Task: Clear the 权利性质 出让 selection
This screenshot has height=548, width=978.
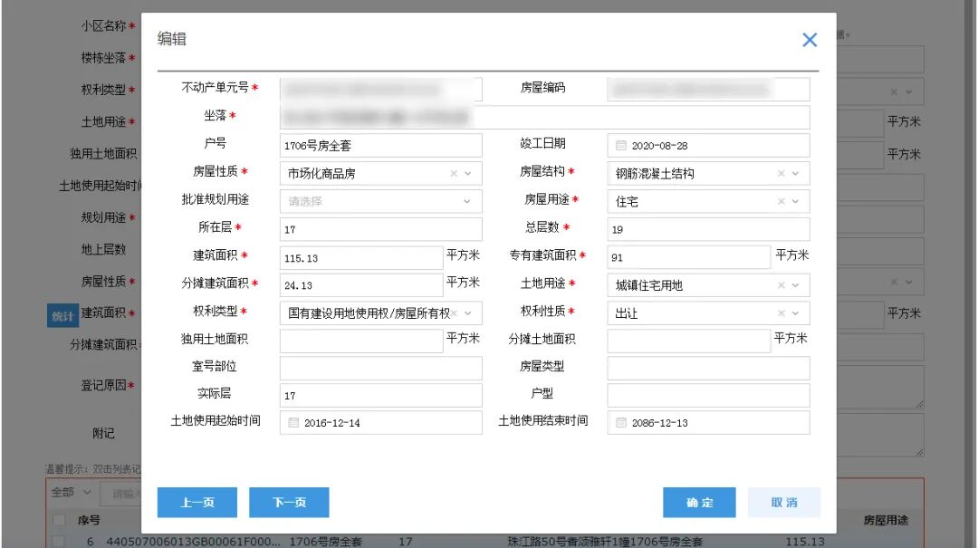Action: 781,313
